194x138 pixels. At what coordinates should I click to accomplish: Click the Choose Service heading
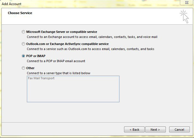click(20, 13)
